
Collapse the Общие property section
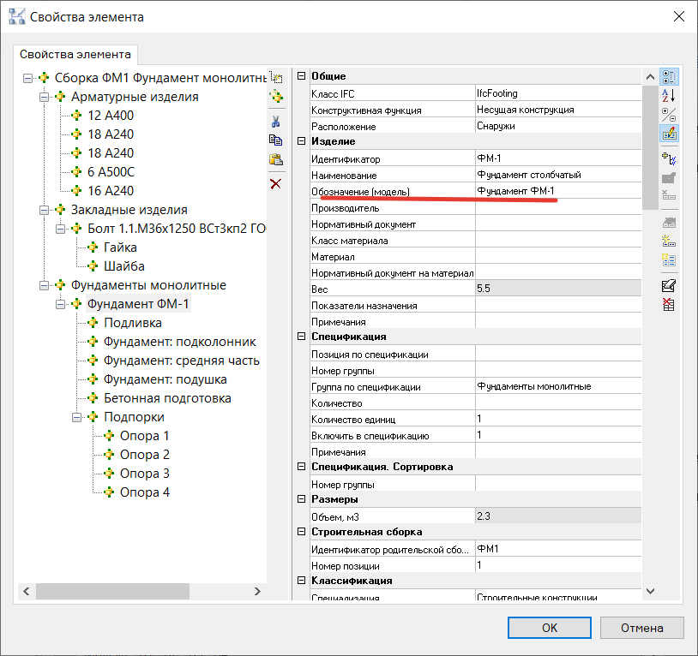tap(301, 77)
